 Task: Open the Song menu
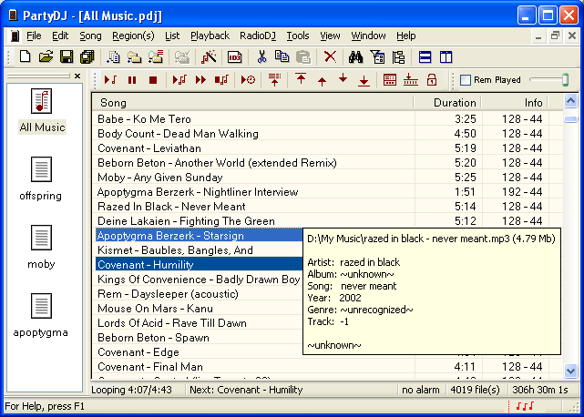point(90,36)
